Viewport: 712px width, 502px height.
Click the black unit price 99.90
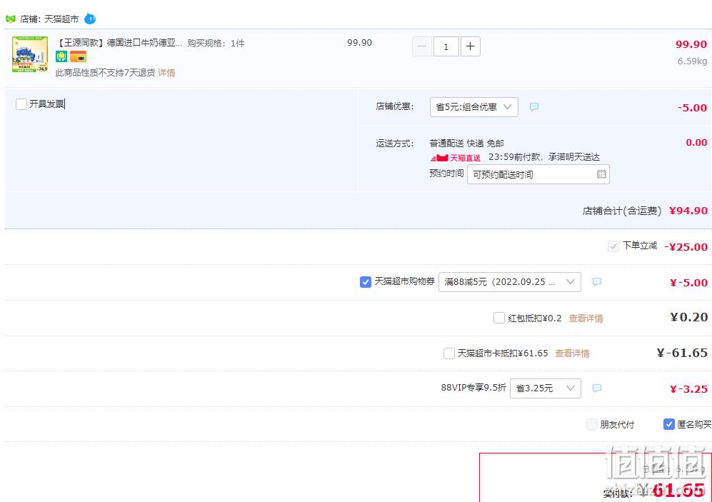(359, 43)
